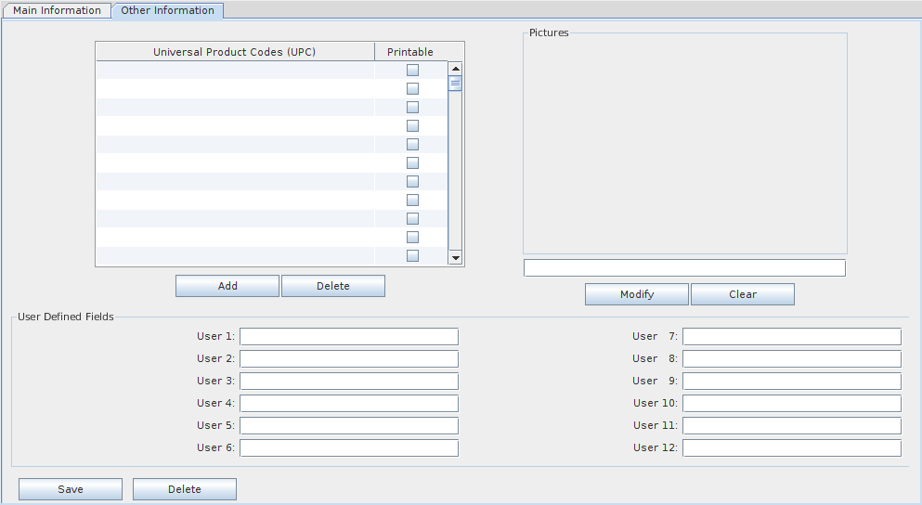Check the first Printable checkbox
The image size is (922, 505).
412,71
